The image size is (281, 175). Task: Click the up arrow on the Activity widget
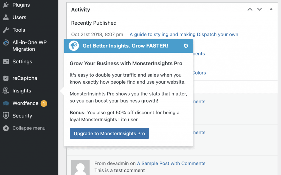pyautogui.click(x=250, y=9)
